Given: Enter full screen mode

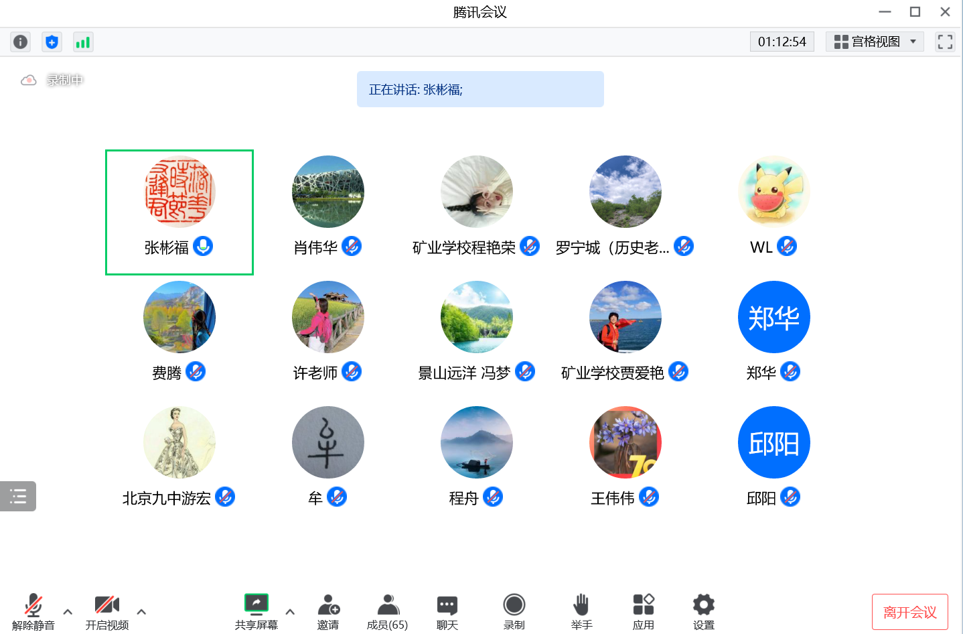Looking at the screenshot, I should [945, 42].
